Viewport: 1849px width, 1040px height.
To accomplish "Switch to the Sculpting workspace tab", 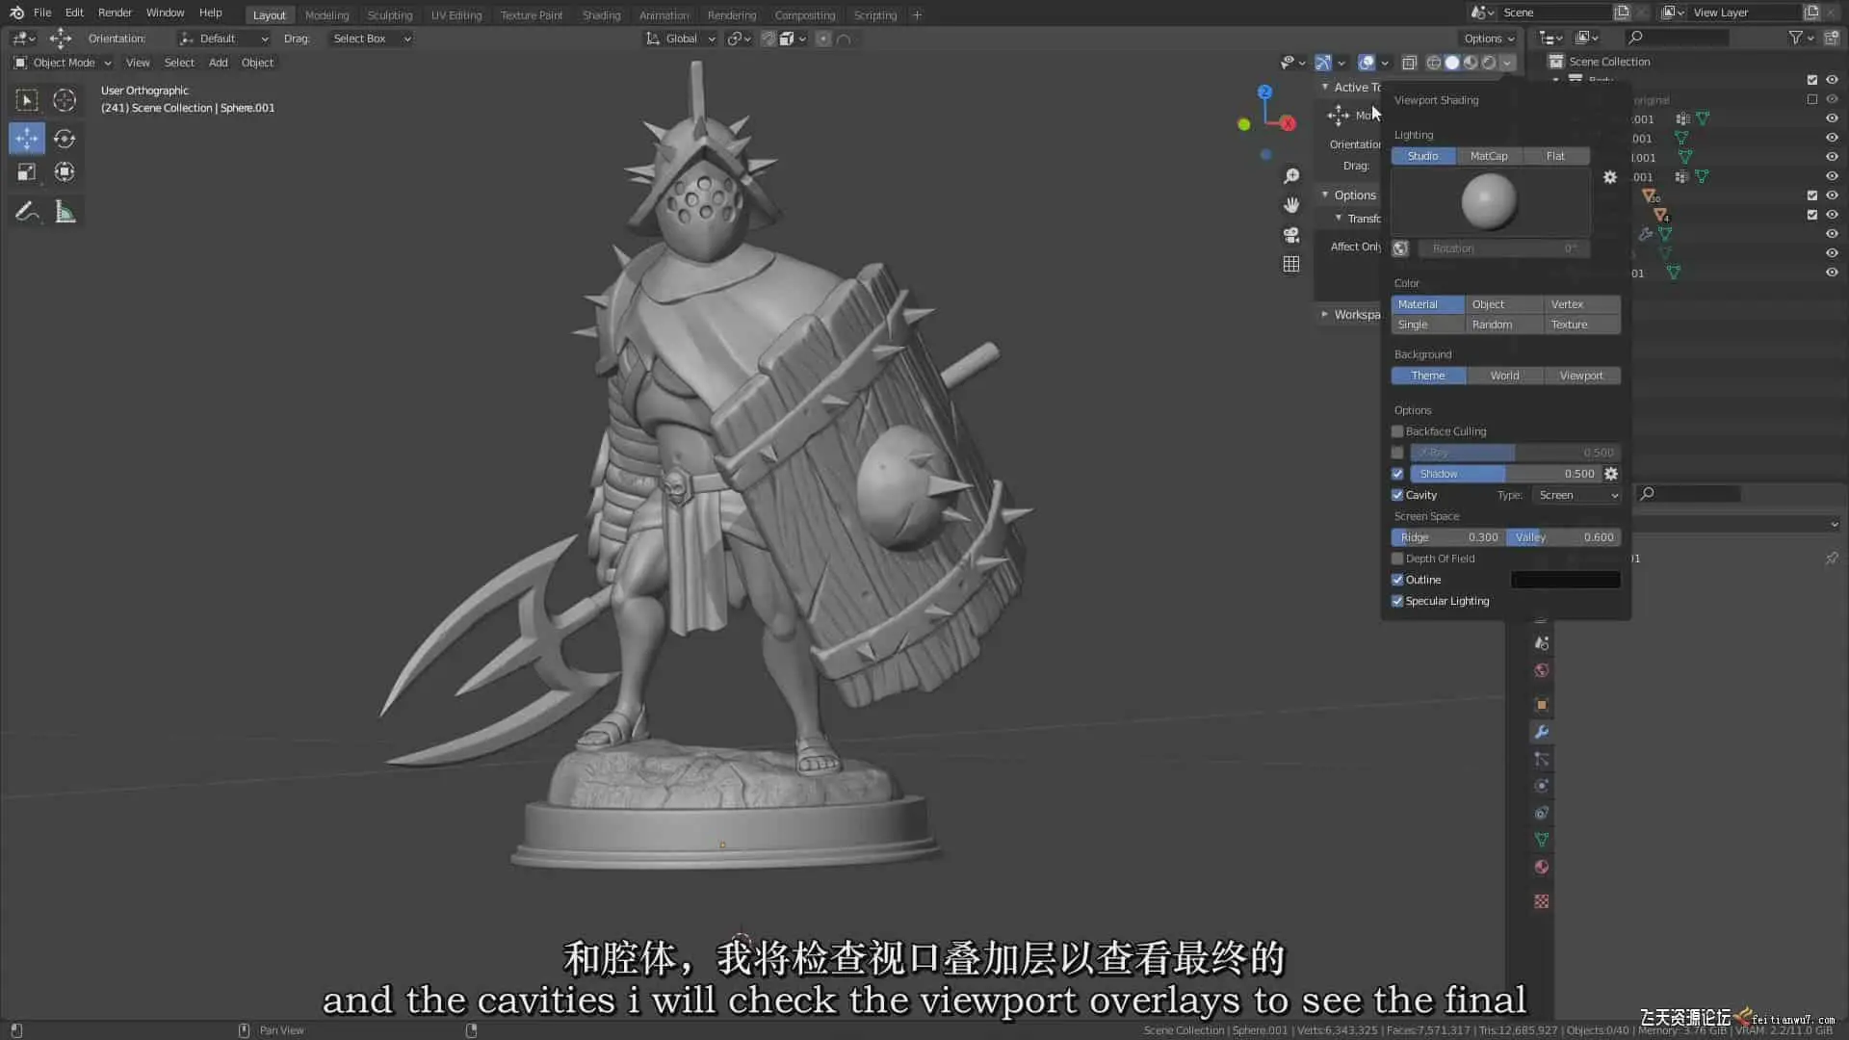I will (389, 14).
